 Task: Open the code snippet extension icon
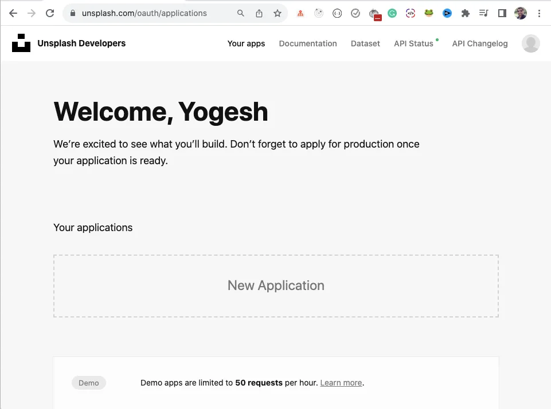coord(411,13)
